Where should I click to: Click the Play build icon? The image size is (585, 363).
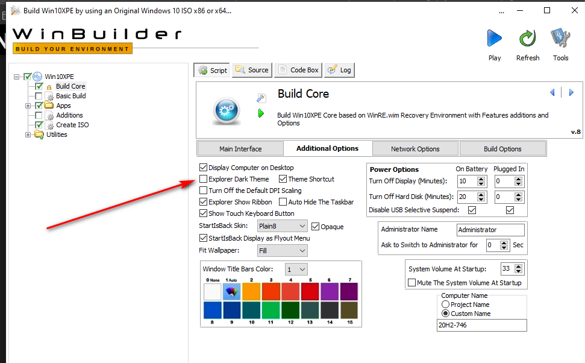[x=495, y=38]
